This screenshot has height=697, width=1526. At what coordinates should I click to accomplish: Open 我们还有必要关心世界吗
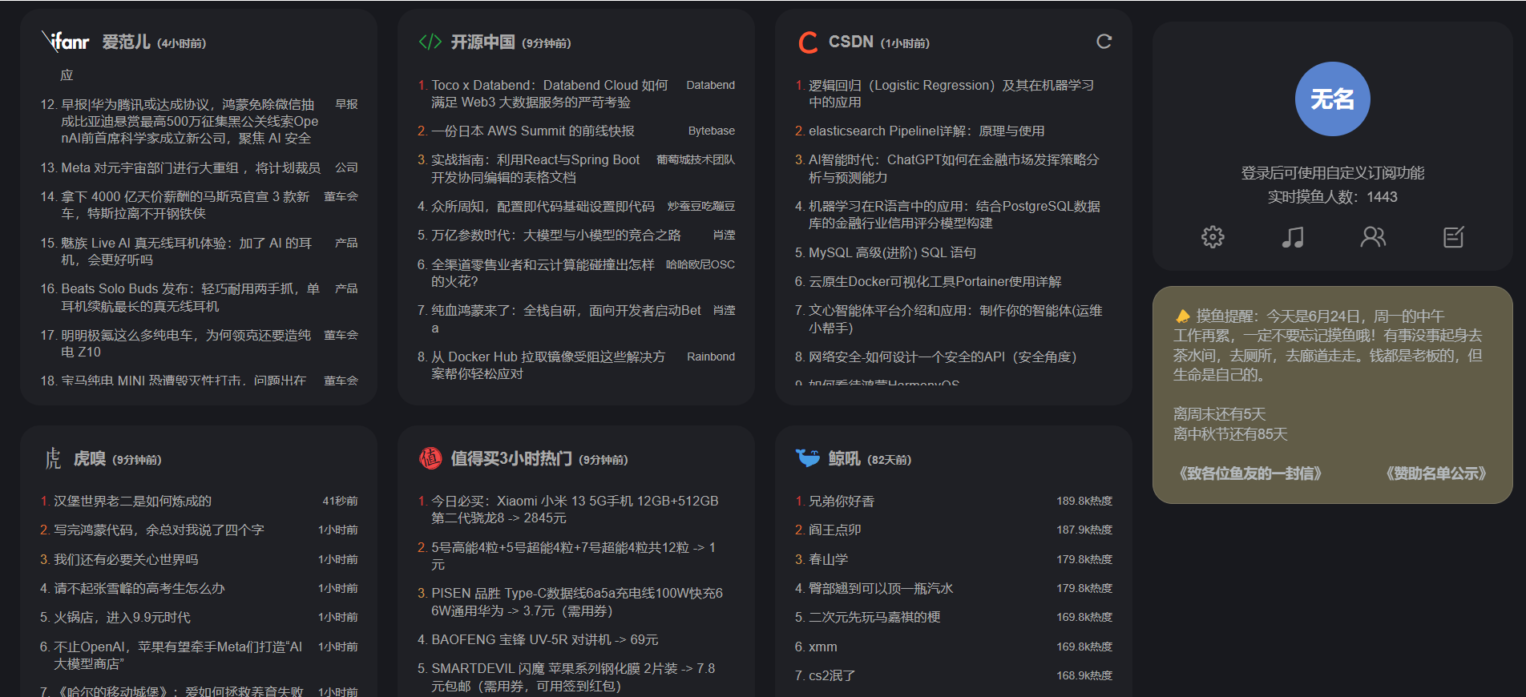(x=126, y=560)
